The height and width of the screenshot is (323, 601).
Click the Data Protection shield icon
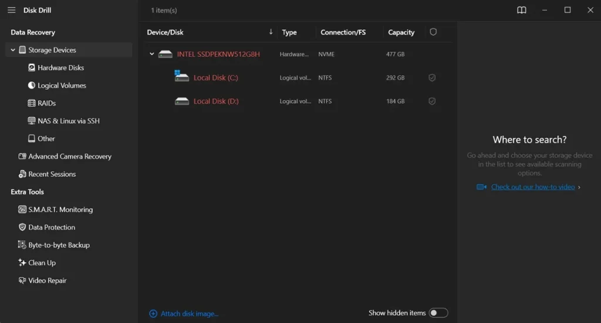[x=22, y=227]
